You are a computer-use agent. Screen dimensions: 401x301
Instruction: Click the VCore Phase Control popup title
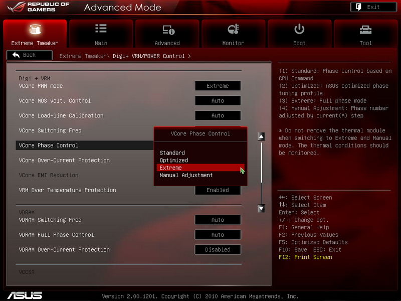tap(200, 133)
